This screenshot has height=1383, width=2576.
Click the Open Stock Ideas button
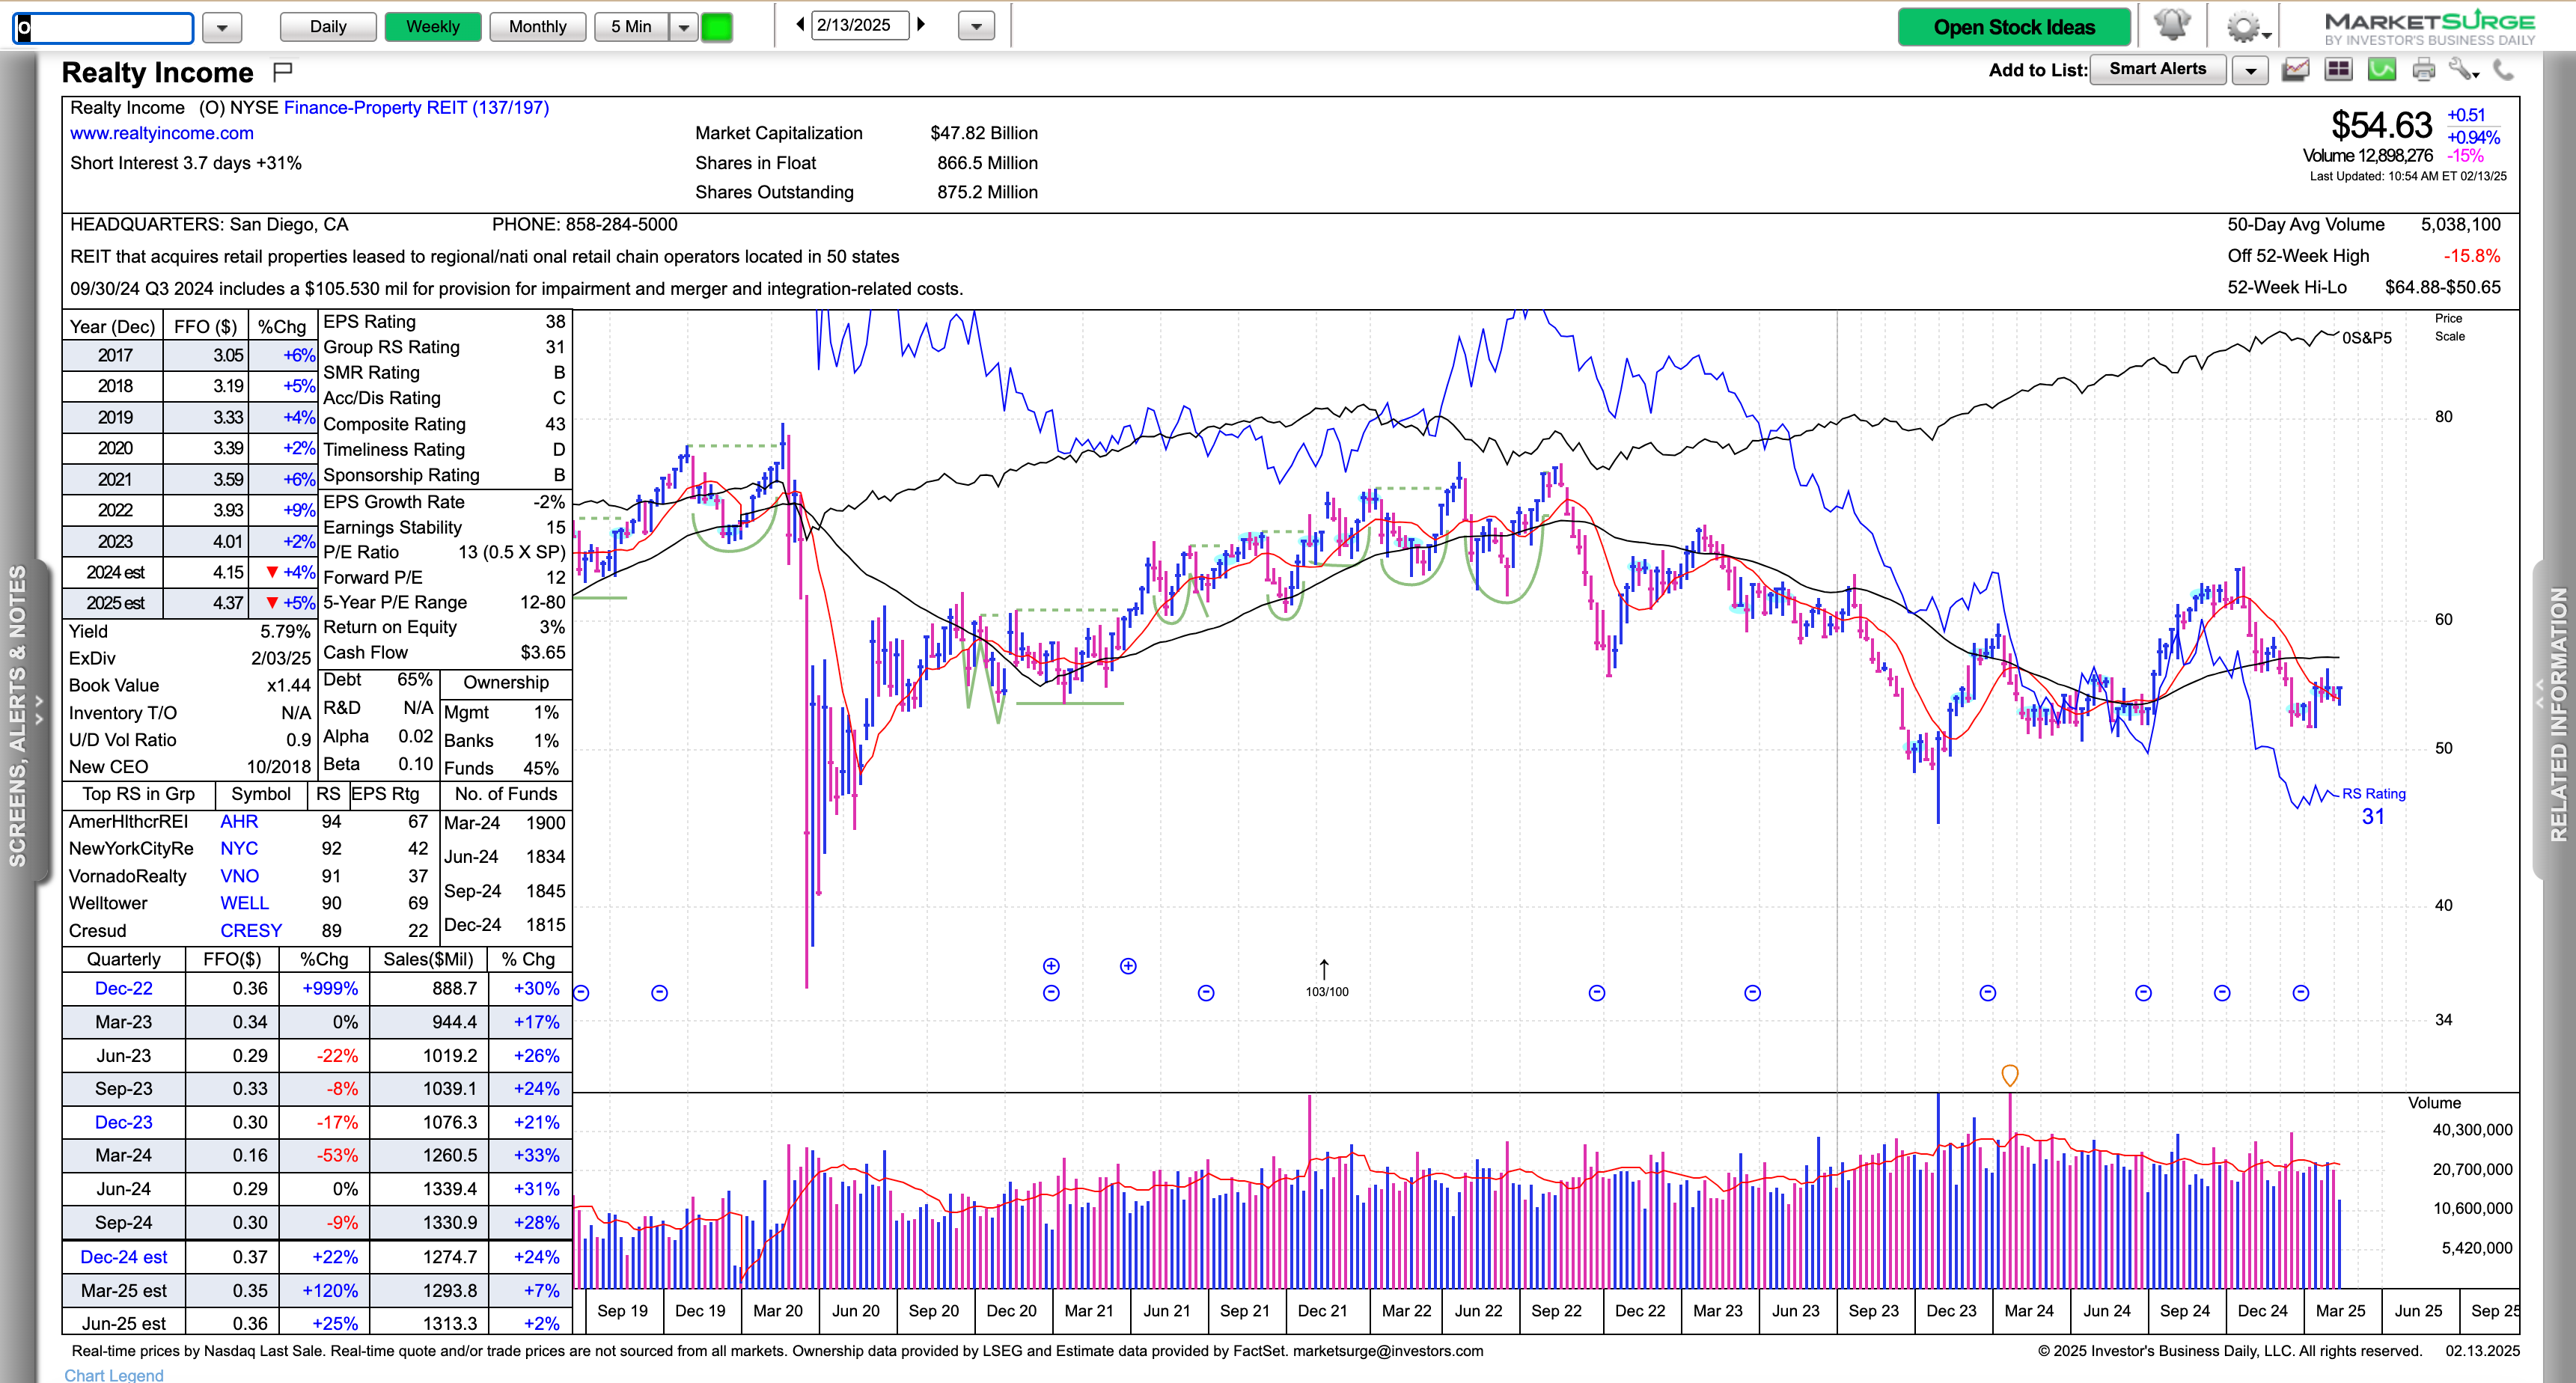click(2013, 27)
